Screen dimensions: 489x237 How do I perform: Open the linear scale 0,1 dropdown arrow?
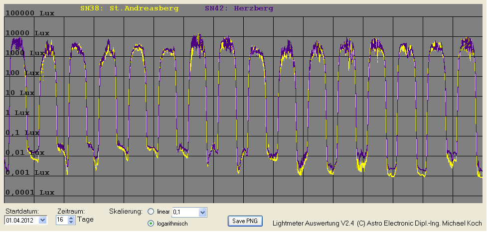coord(202,213)
